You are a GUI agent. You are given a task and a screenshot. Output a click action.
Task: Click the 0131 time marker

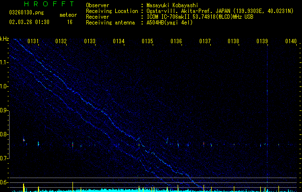click(33, 41)
